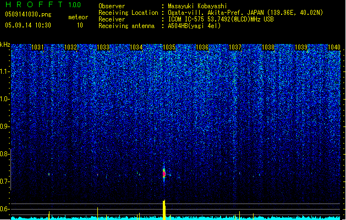The image size is (346, 220).
Task: Click the 'Receiving antenna' field label
Action: pyautogui.click(x=127, y=26)
